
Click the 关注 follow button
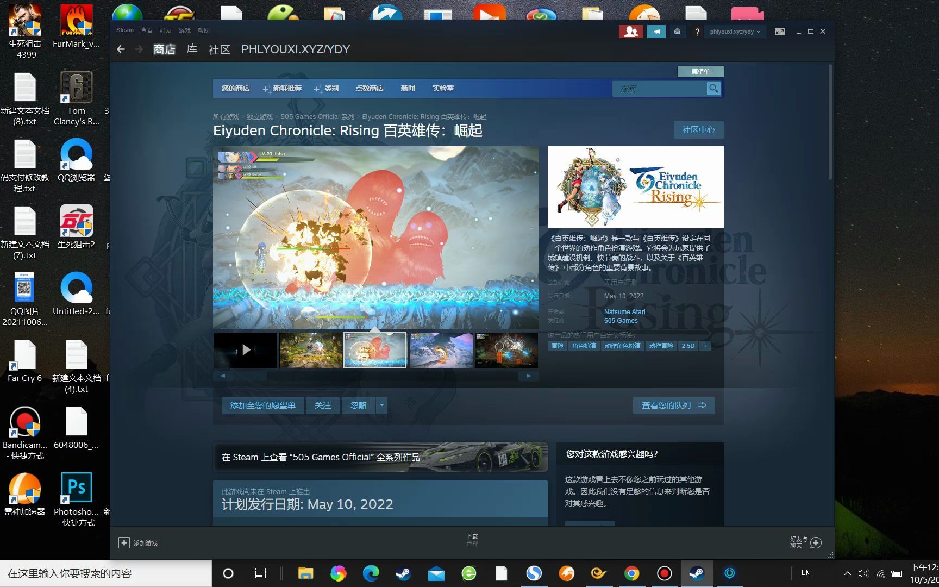pyautogui.click(x=323, y=405)
